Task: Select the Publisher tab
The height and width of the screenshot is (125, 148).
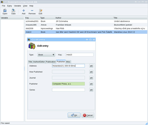Action: pos(61,62)
